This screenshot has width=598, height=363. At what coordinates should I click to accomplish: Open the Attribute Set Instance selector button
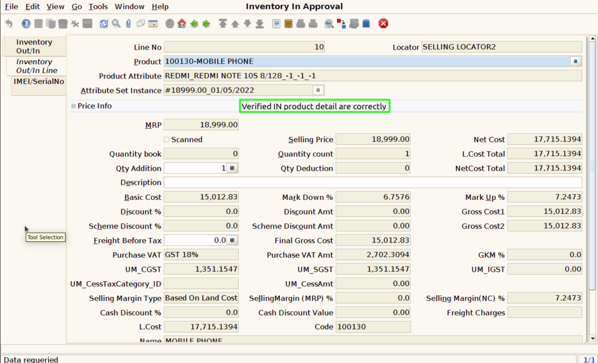(x=318, y=90)
